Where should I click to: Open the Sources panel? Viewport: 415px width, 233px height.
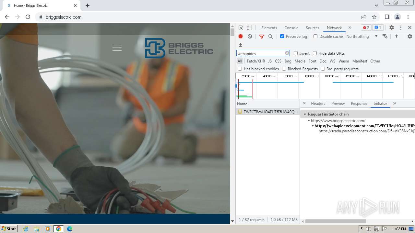tap(313, 28)
